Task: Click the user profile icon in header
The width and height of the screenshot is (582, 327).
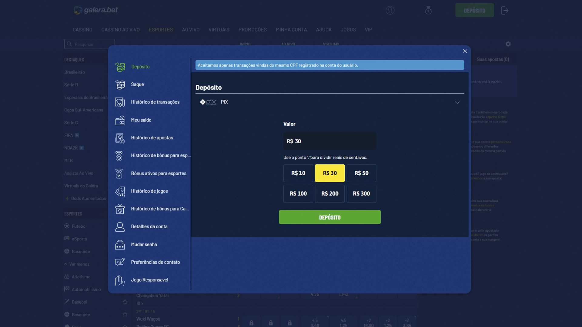Action: (x=390, y=10)
